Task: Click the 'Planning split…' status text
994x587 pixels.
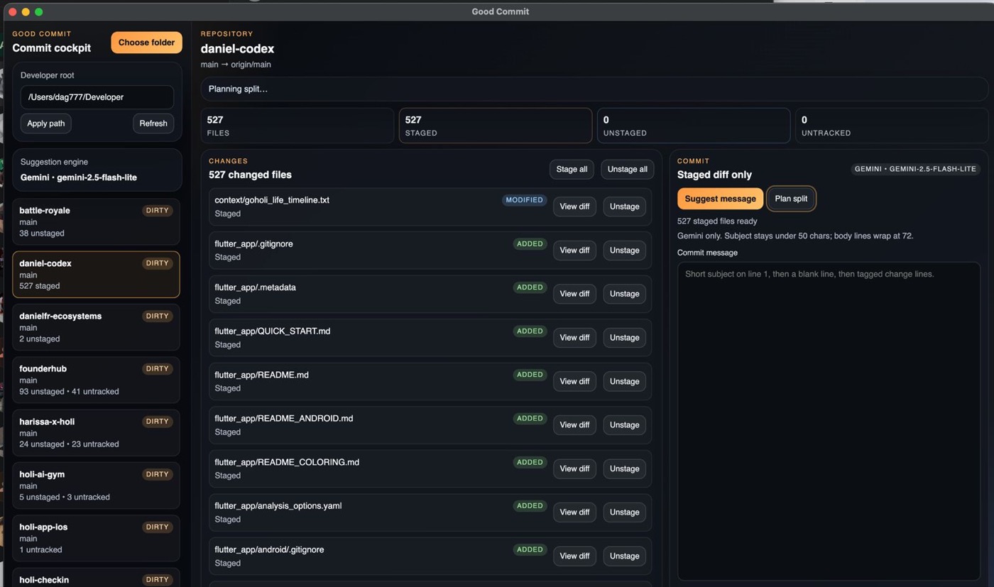Action: 238,89
